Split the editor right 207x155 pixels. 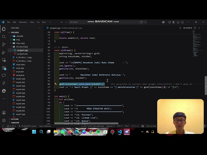tap(195, 28)
